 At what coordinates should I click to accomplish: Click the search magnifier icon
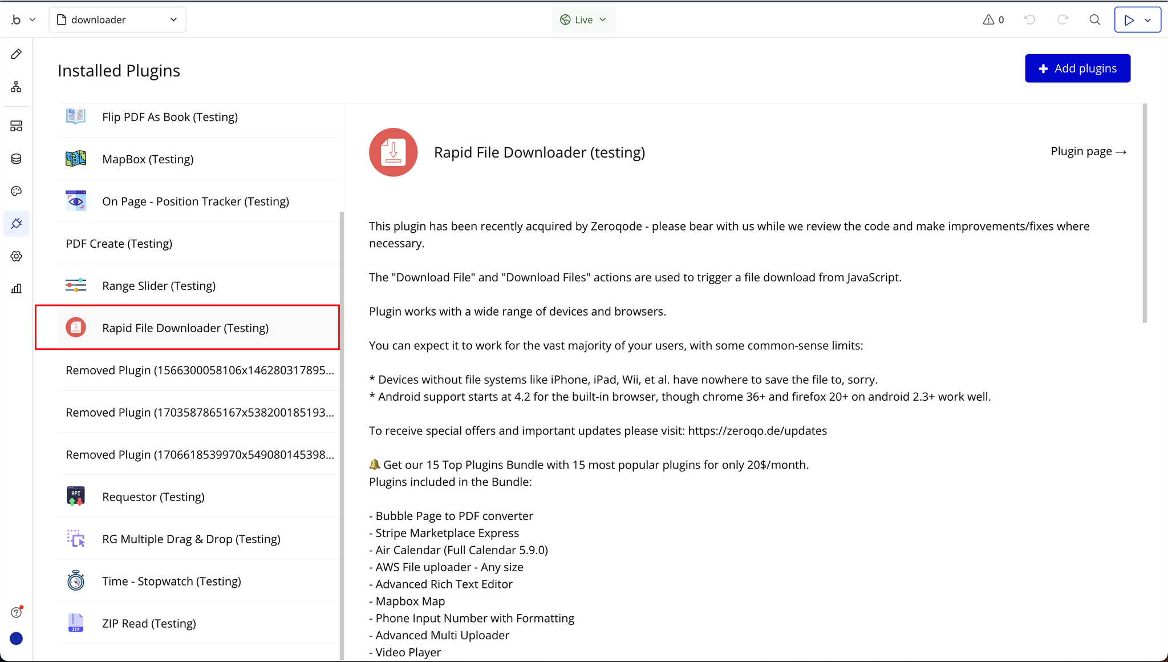1094,20
